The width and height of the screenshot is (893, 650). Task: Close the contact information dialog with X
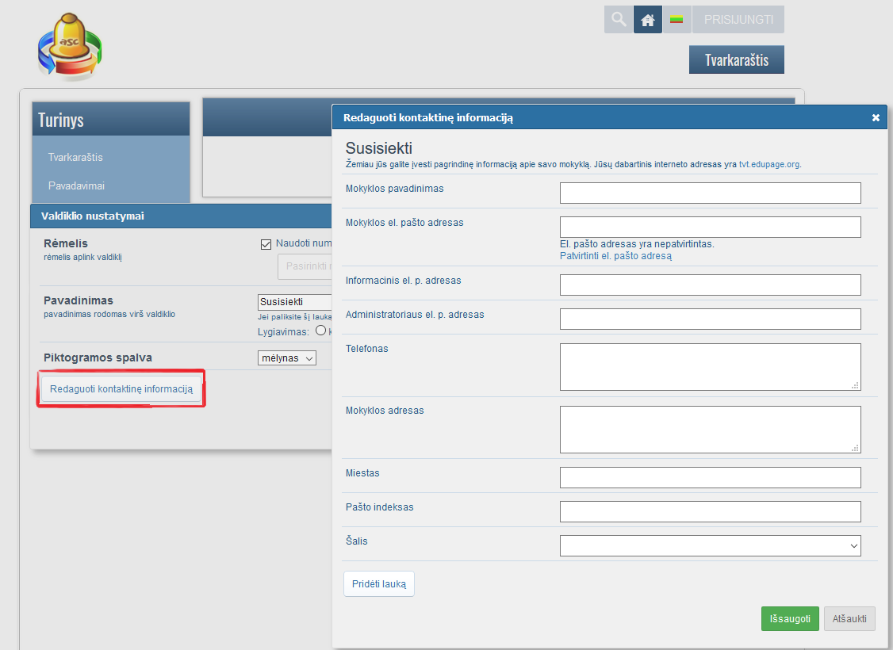[x=876, y=117]
